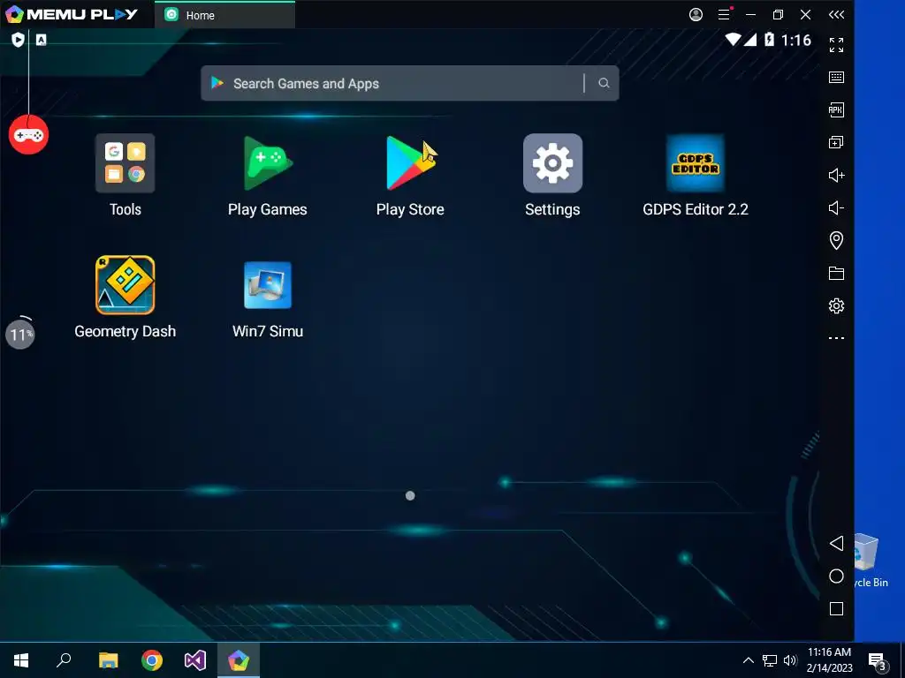Screen dimensions: 905x678
Task: Click the APK install icon
Action: point(836,109)
